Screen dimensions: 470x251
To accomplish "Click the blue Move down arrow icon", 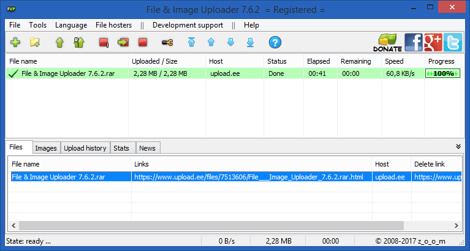I will pyautogui.click(x=230, y=42).
